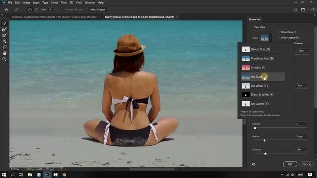Show hidden system tray icons

click(282, 175)
